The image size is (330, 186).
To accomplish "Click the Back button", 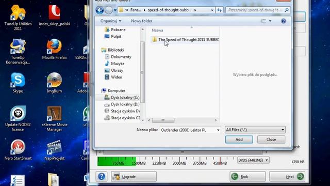I will point(247,176).
